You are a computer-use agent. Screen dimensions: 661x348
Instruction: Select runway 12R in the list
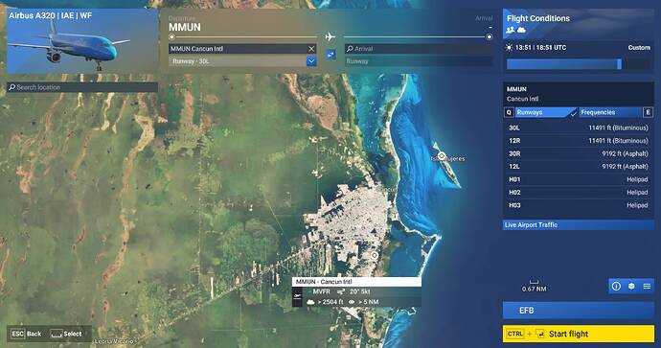[579, 141]
